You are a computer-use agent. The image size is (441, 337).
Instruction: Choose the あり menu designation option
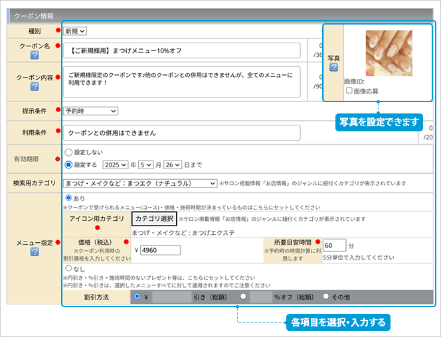[69, 198]
